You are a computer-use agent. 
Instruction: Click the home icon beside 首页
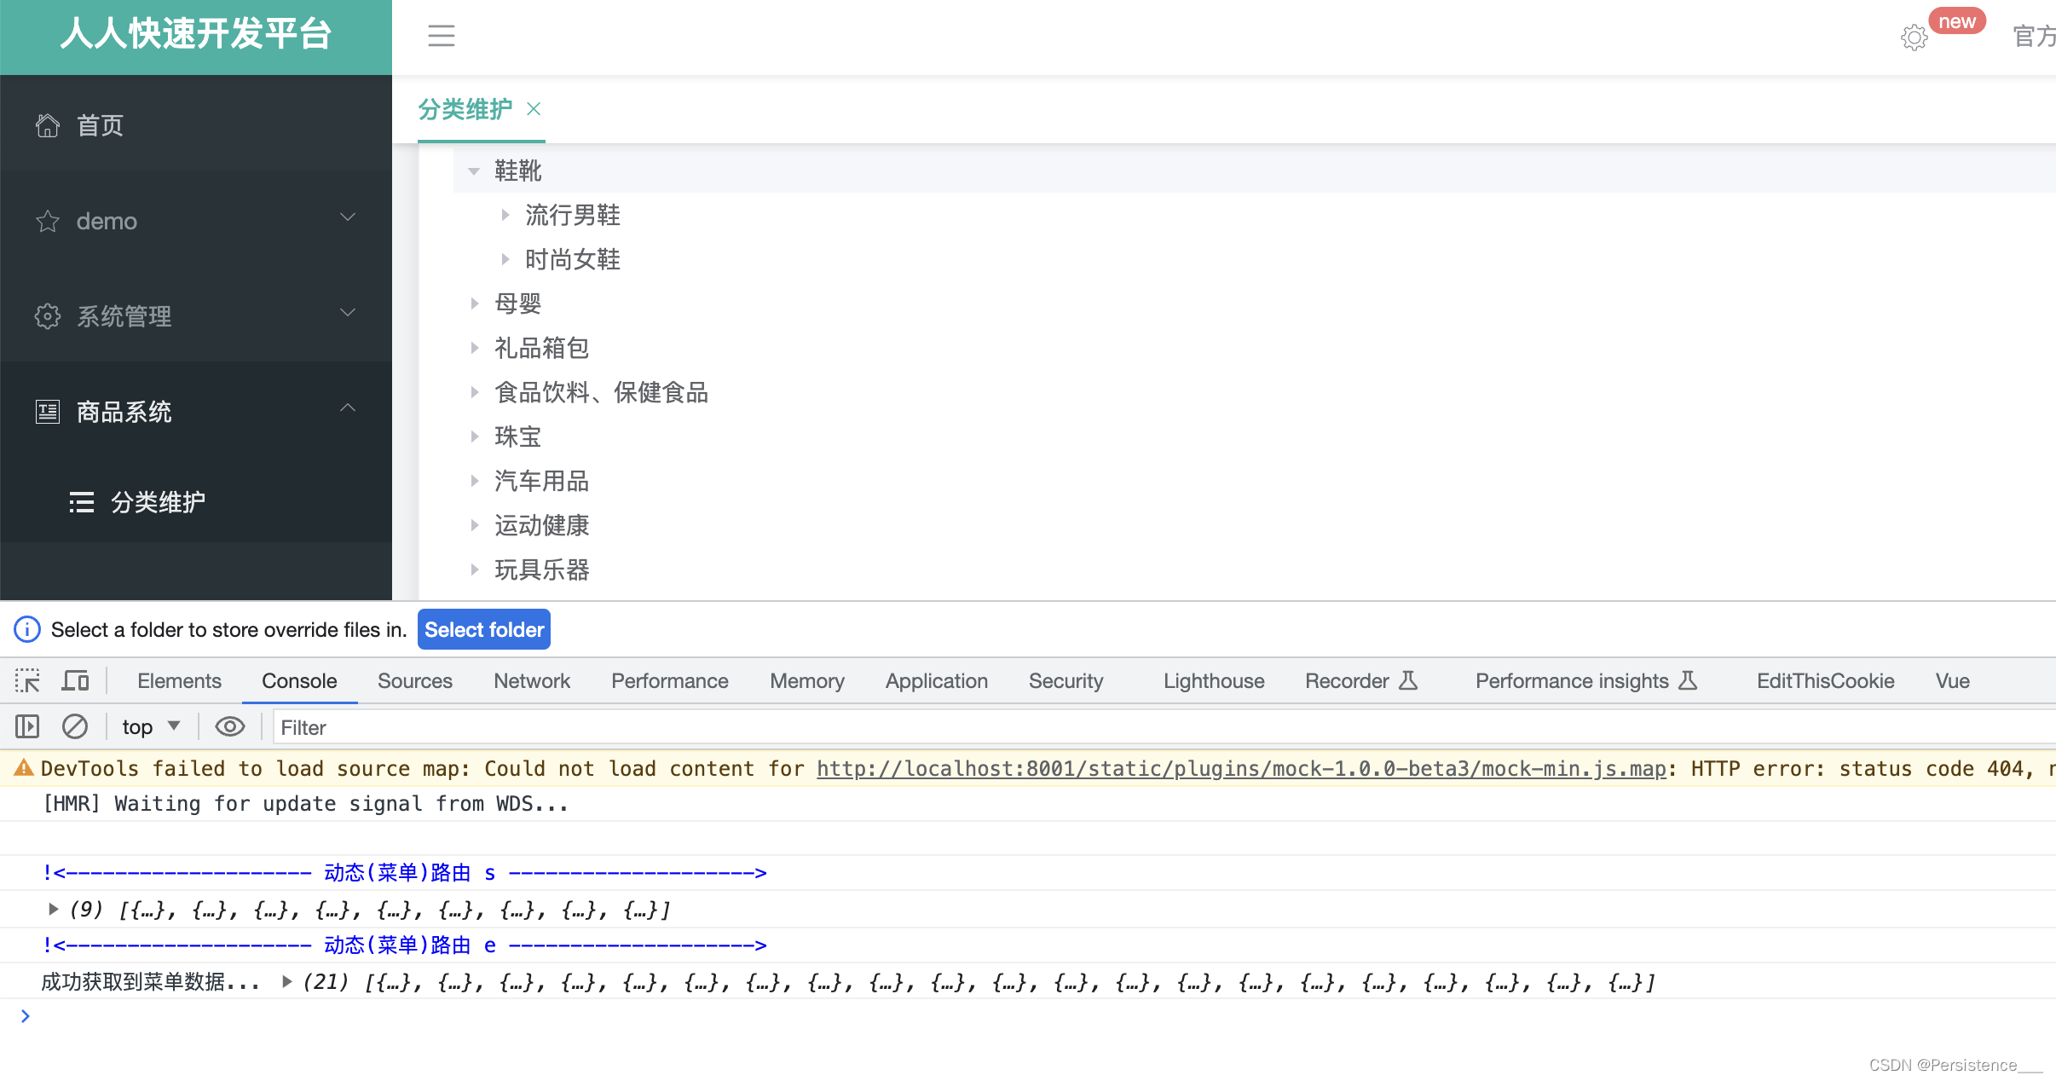[48, 125]
